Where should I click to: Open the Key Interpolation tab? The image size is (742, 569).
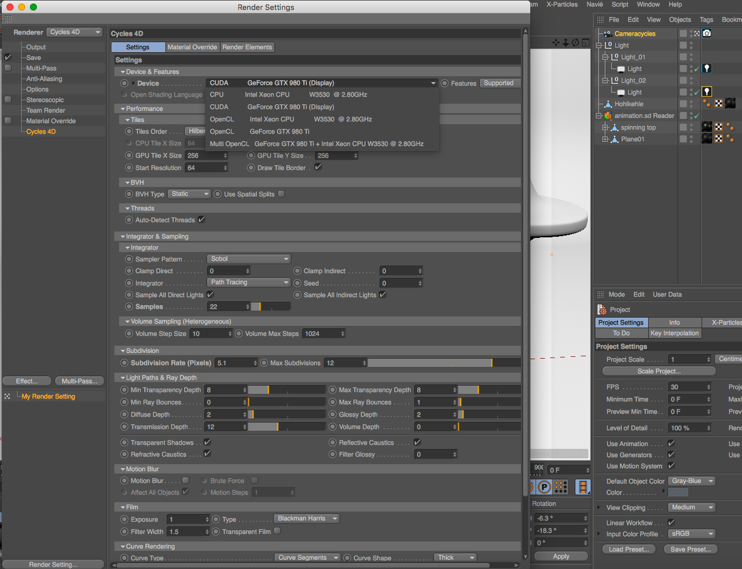click(x=675, y=333)
